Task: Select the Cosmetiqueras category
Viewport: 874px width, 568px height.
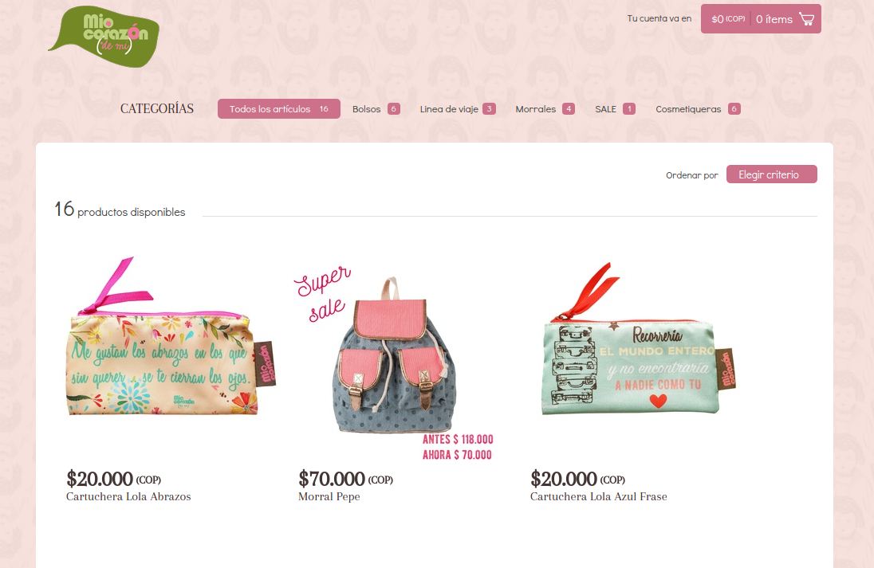Action: click(698, 109)
